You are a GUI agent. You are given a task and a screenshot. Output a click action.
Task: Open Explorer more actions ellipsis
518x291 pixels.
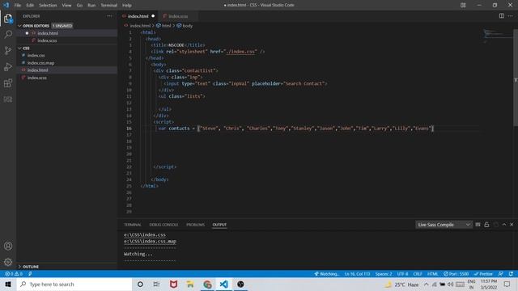point(109,16)
